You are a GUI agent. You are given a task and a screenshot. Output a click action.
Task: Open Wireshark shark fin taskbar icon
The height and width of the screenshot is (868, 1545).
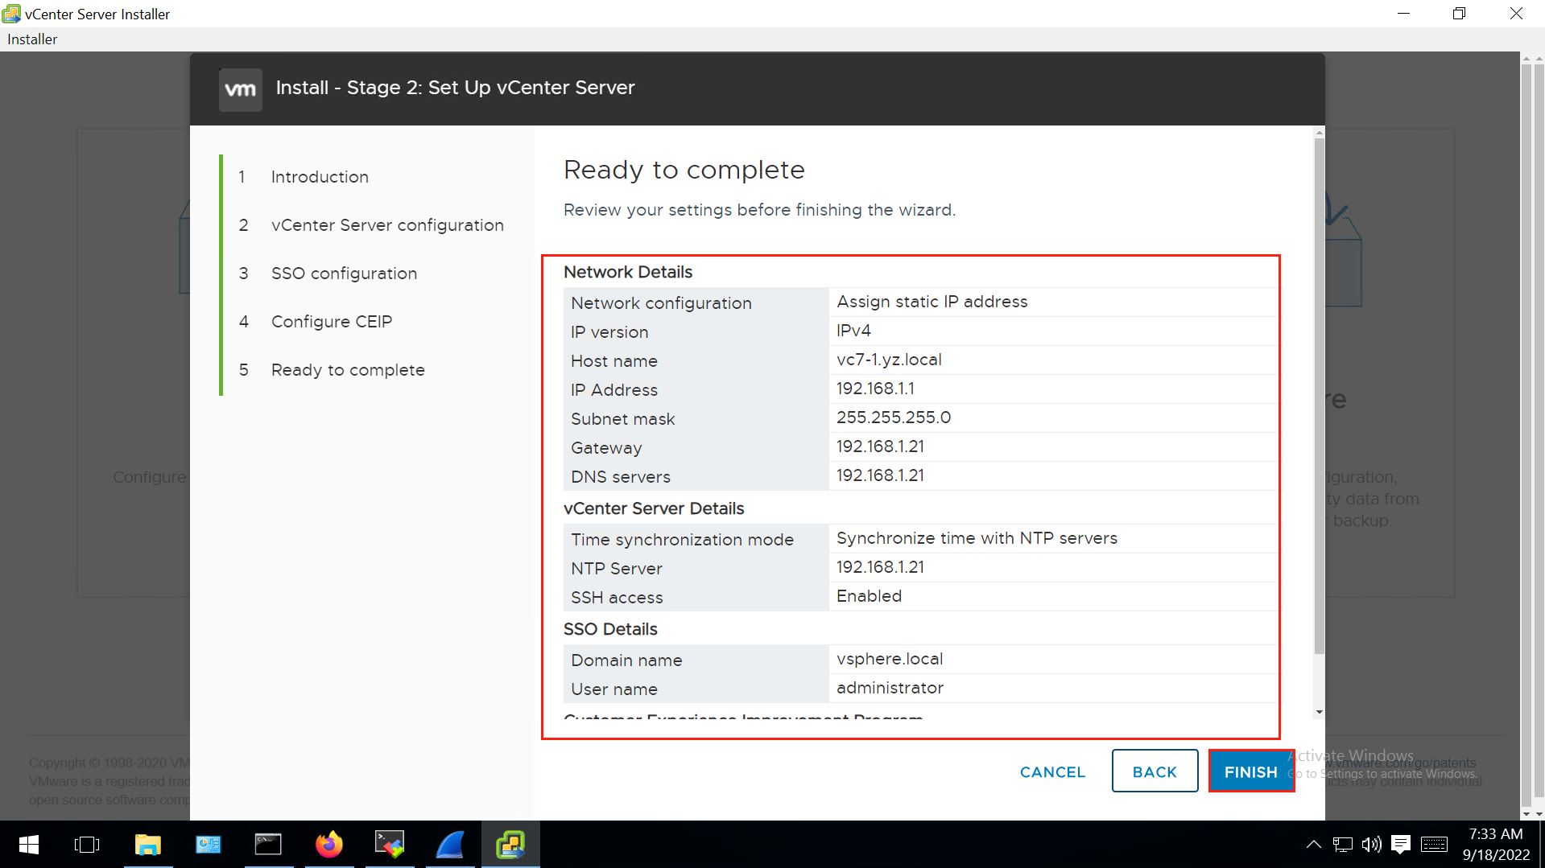click(x=451, y=845)
